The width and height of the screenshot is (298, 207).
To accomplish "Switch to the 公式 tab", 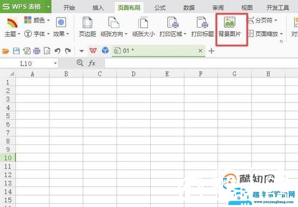I will pyautogui.click(x=160, y=8).
